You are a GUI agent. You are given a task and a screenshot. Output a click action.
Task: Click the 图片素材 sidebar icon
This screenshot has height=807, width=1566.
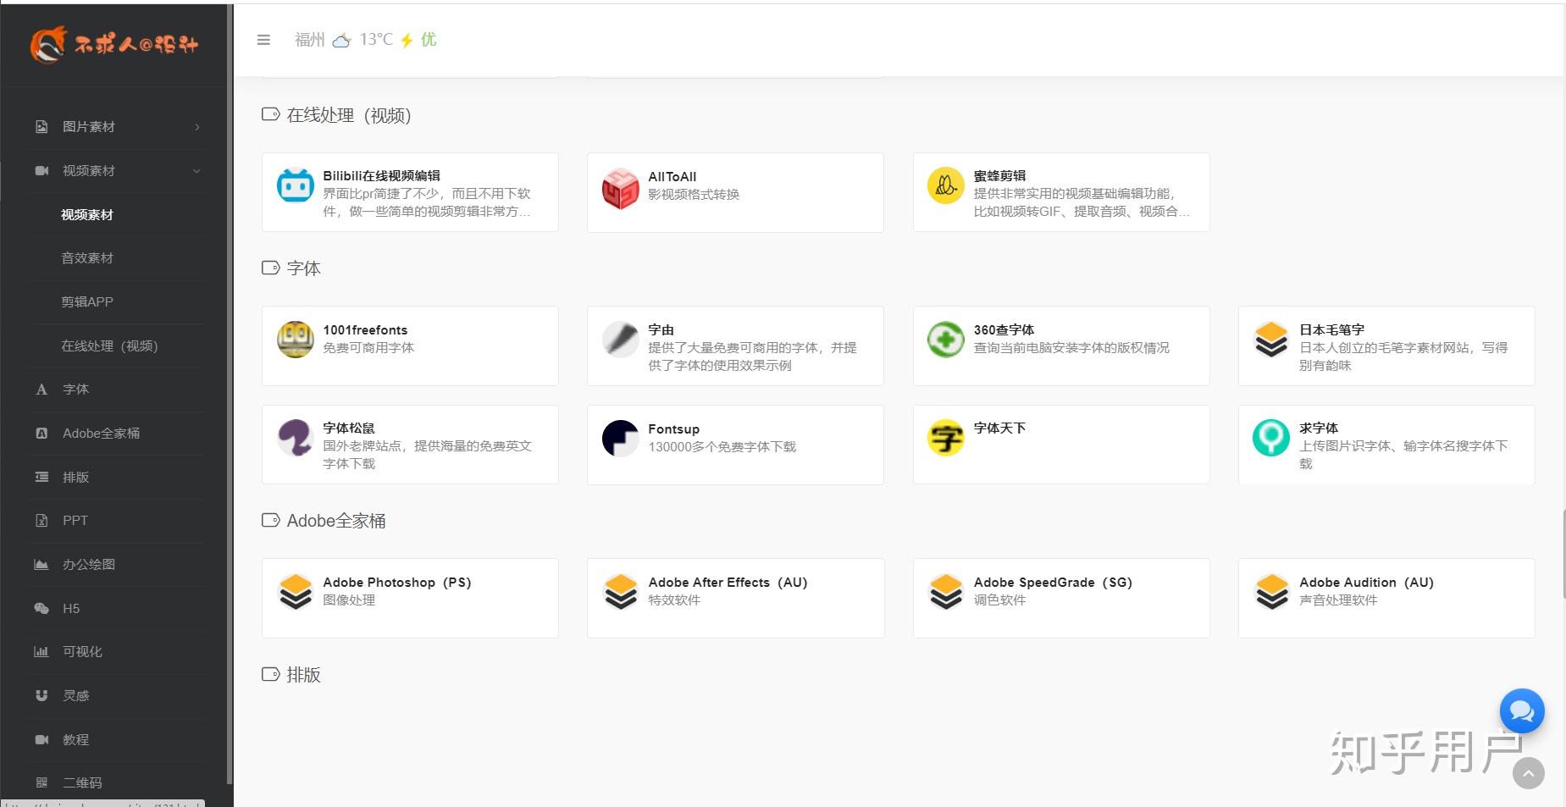[42, 127]
